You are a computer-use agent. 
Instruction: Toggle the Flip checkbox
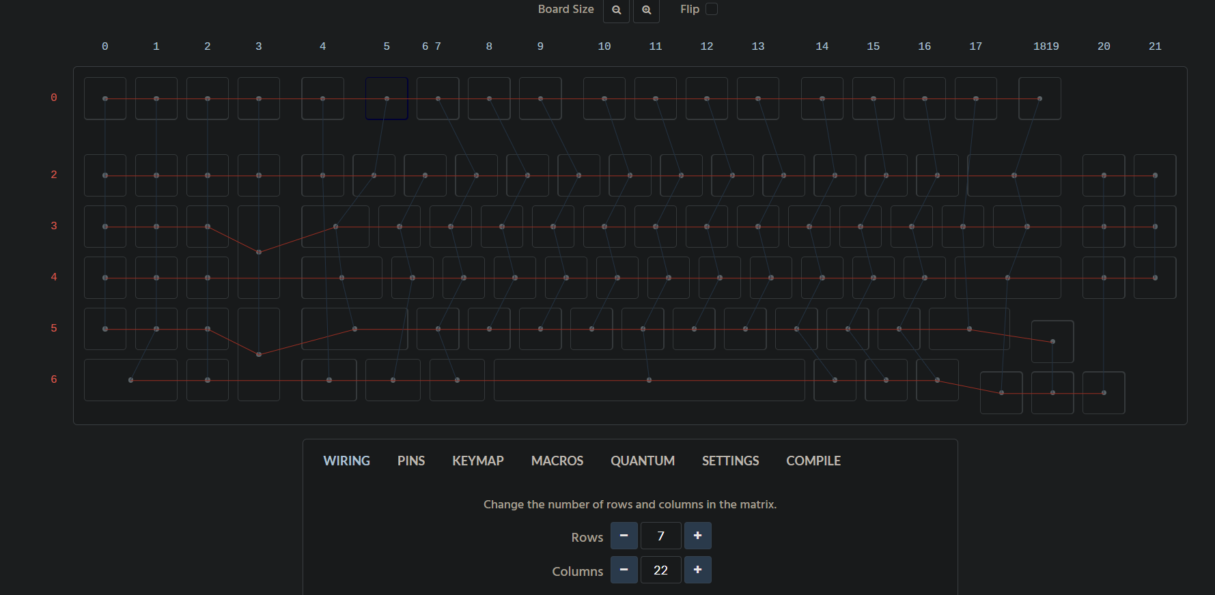(712, 9)
